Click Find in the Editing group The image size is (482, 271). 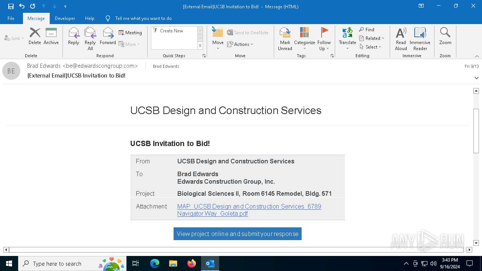coord(367,30)
